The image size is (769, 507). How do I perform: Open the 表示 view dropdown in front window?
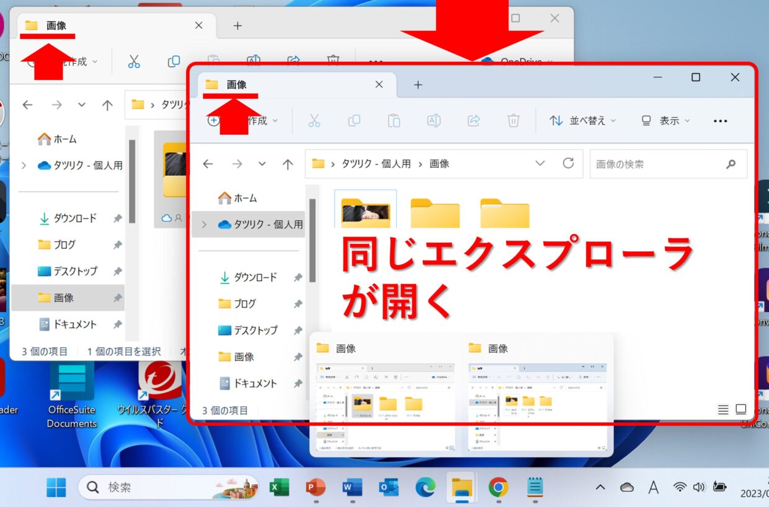pyautogui.click(x=665, y=121)
